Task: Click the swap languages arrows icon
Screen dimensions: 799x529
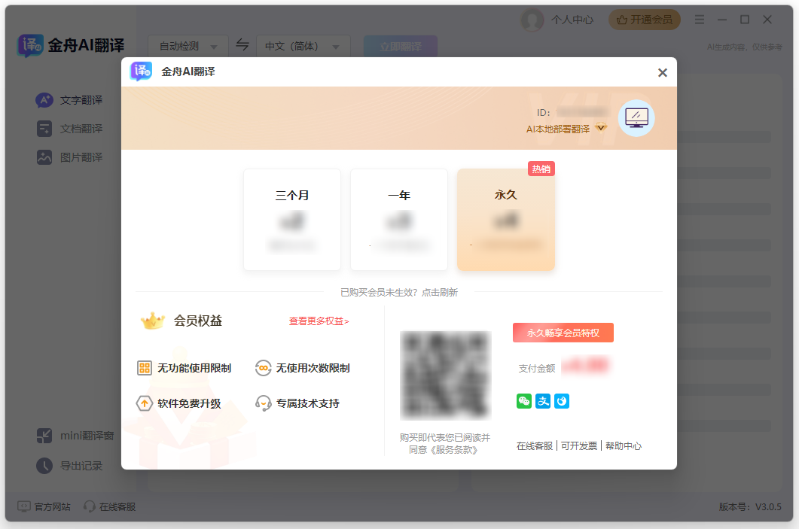Action: (242, 45)
